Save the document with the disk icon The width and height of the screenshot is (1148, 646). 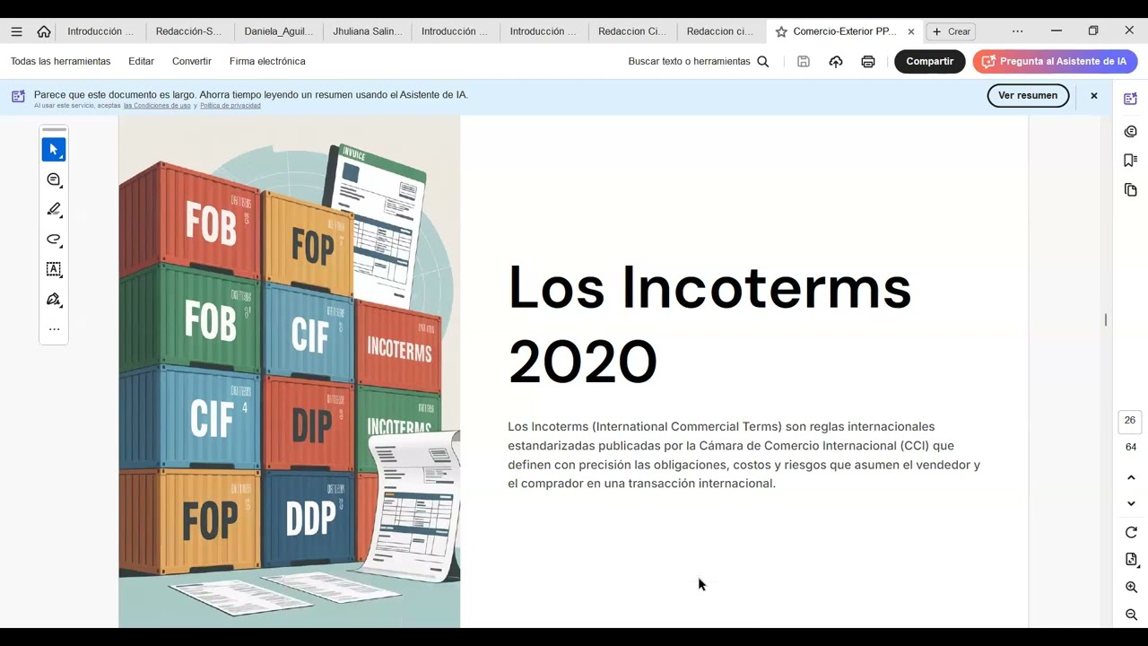(804, 62)
